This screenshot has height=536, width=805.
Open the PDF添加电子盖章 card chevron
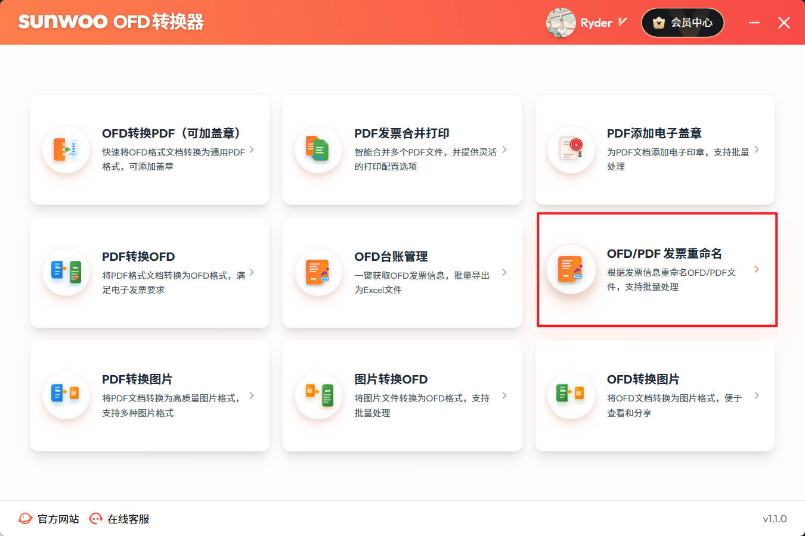757,149
